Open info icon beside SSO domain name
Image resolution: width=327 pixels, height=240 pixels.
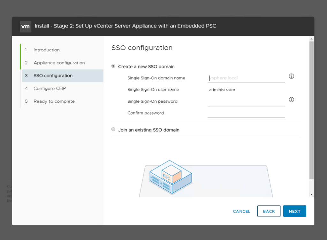(291, 76)
